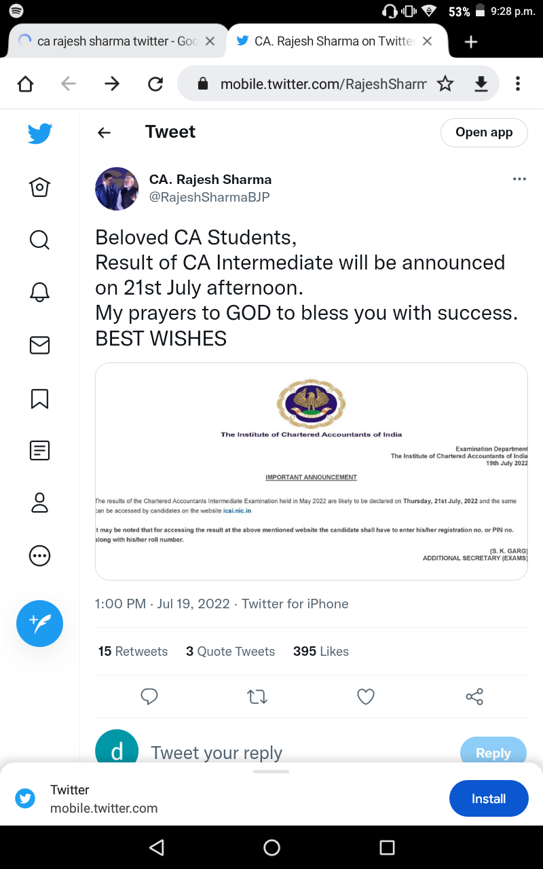Open the Explore search icon in sidebar

coord(39,240)
